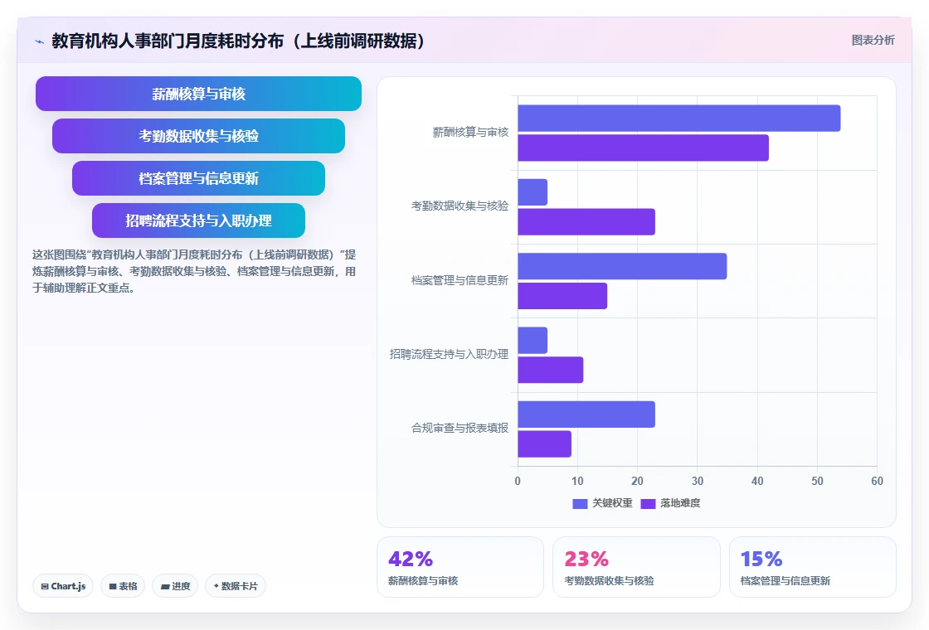The width and height of the screenshot is (929, 630).
Task: Click the 关键权重 legend label
Action: point(613,503)
